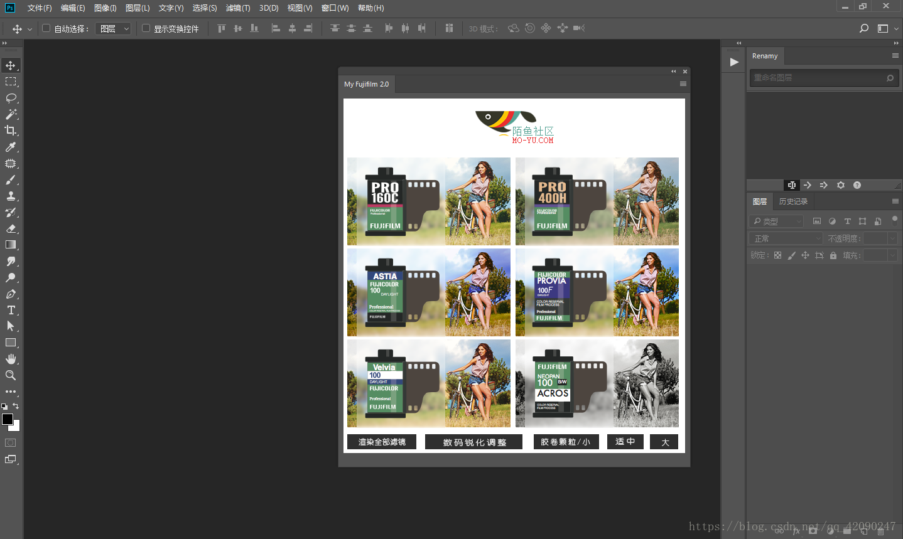Choose the History Brush tool
Image resolution: width=903 pixels, height=539 pixels.
pyautogui.click(x=11, y=212)
